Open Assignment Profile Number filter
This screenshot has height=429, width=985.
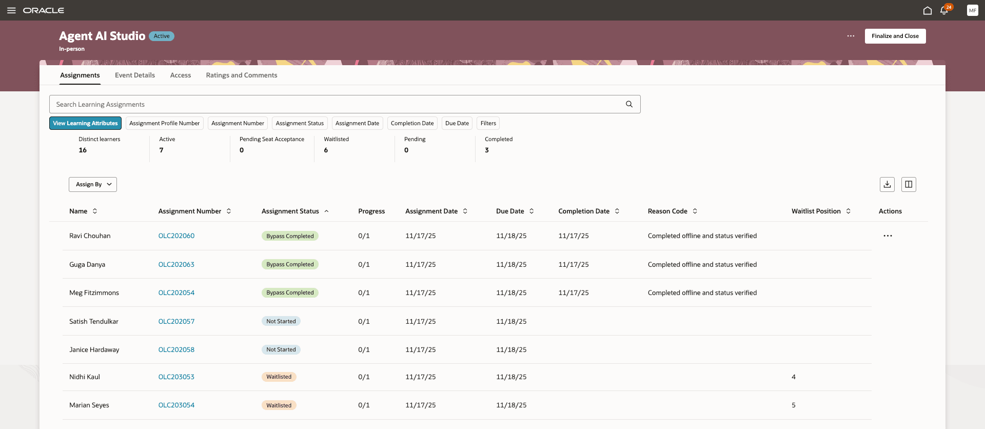[164, 123]
